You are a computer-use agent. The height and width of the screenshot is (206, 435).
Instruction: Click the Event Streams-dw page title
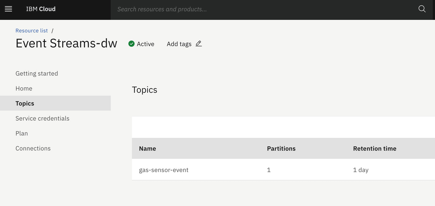67,43
